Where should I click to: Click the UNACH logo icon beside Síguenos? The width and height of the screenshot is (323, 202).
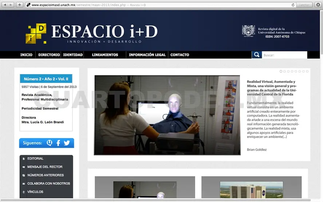[x=50, y=143]
